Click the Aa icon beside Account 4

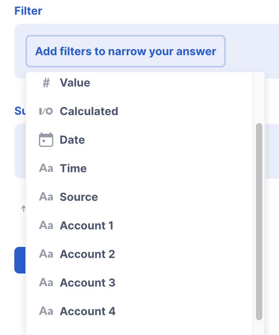click(x=46, y=311)
